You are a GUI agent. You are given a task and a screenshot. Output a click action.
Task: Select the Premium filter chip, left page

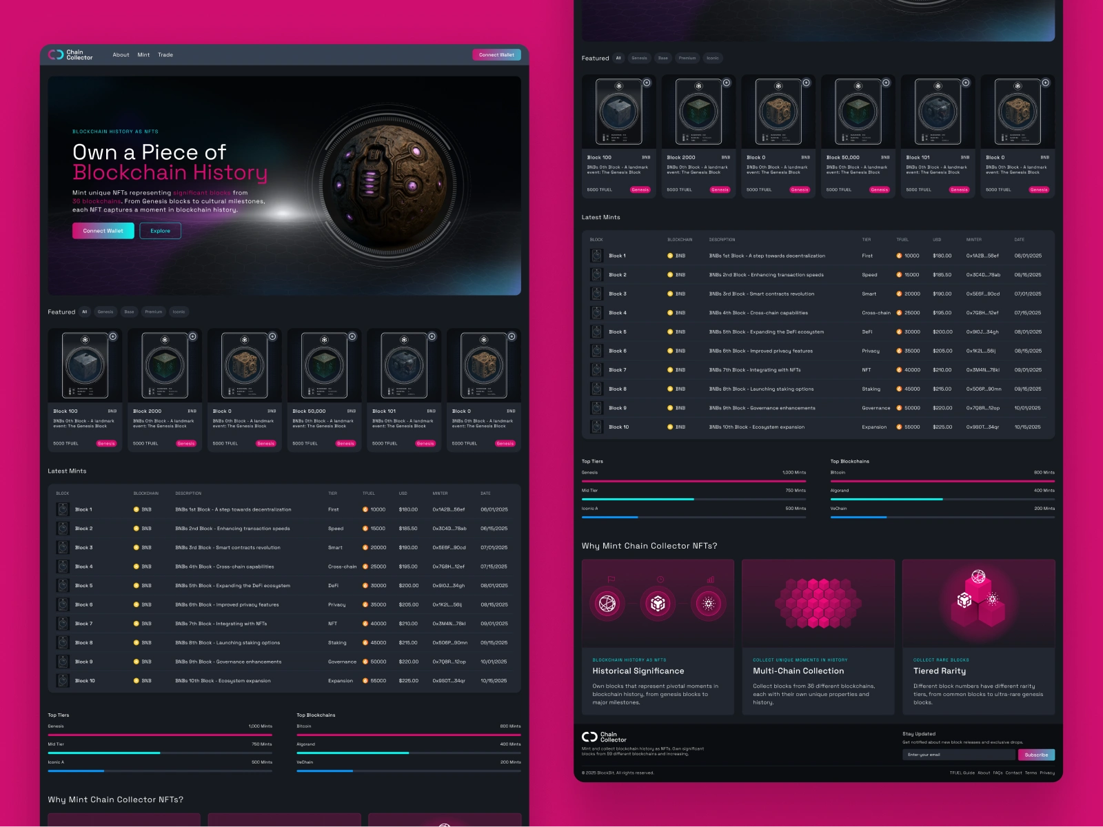tap(154, 312)
